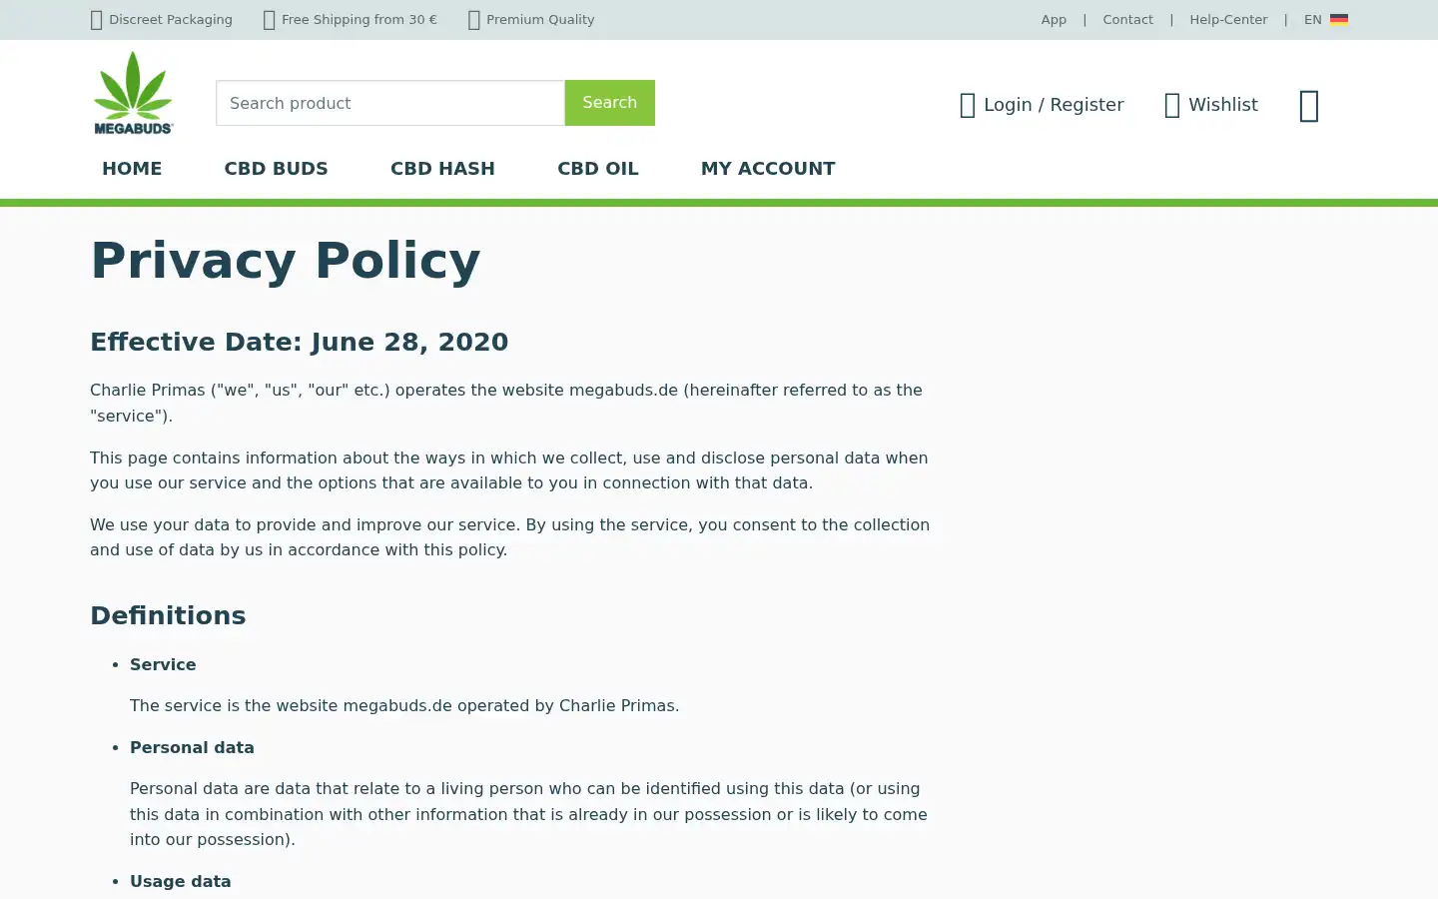Go to the HOME menu item

click(x=132, y=169)
